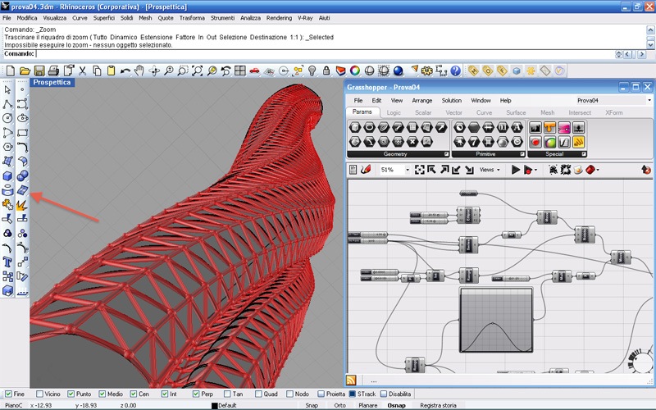Click the Grasshopper play solution icon

pos(516,170)
